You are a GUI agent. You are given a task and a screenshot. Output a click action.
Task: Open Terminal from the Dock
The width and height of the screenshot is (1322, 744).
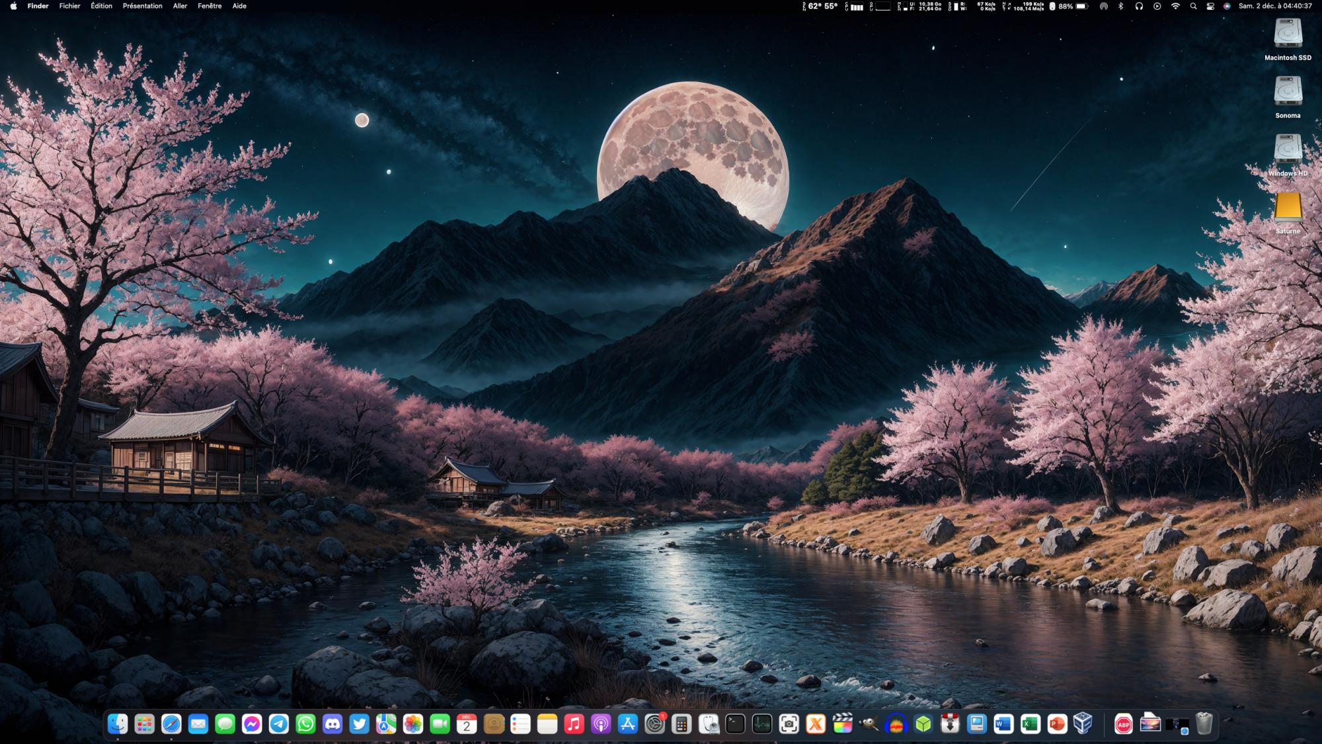pos(735,724)
